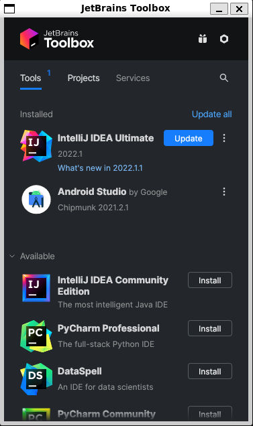Install IntelliJ IDEA Community Edition

point(209,280)
